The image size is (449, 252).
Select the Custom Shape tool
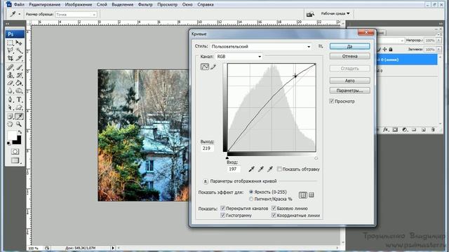pyautogui.click(x=19, y=107)
